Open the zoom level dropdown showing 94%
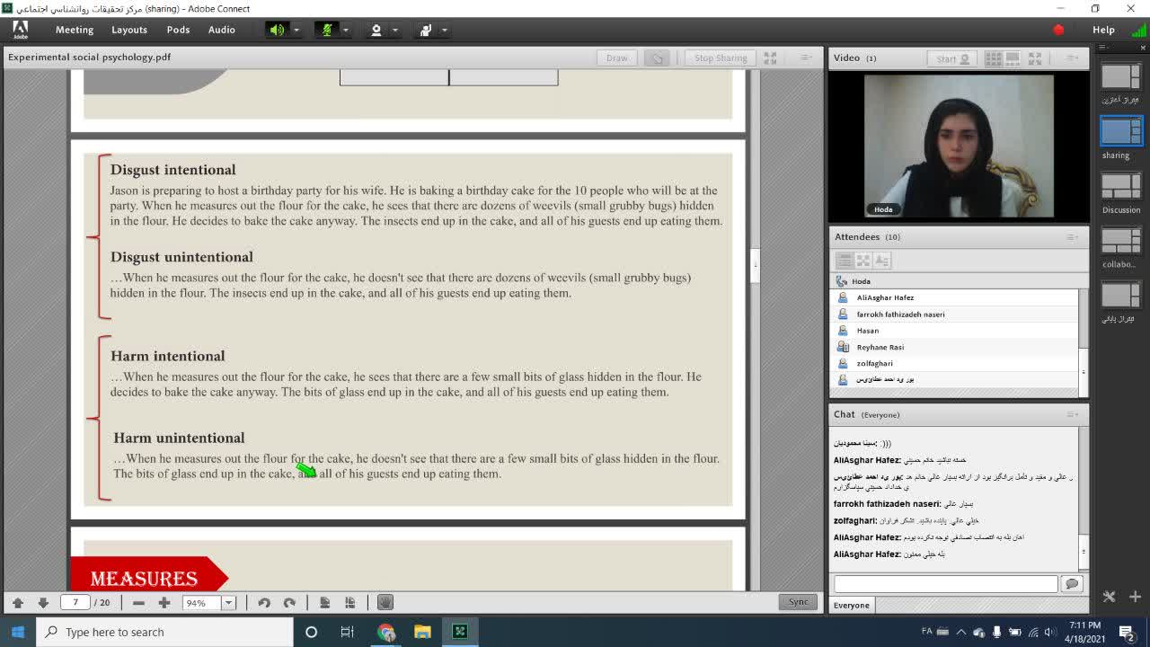 (x=229, y=603)
